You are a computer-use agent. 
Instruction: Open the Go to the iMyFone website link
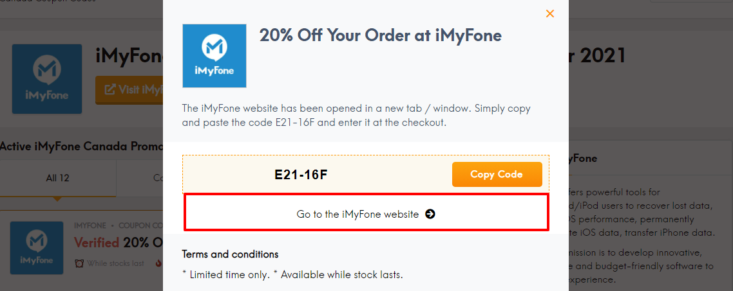358,214
